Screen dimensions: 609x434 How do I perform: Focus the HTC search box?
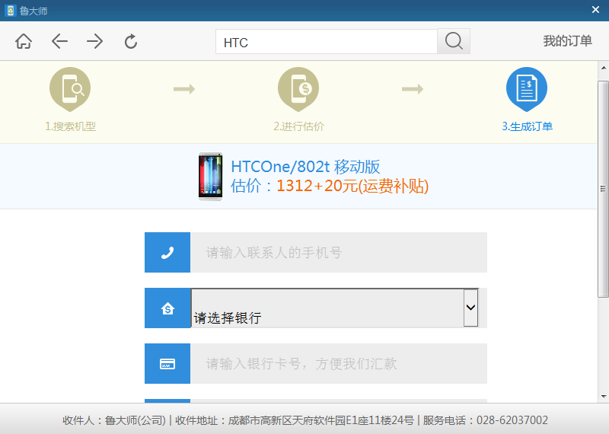click(327, 42)
